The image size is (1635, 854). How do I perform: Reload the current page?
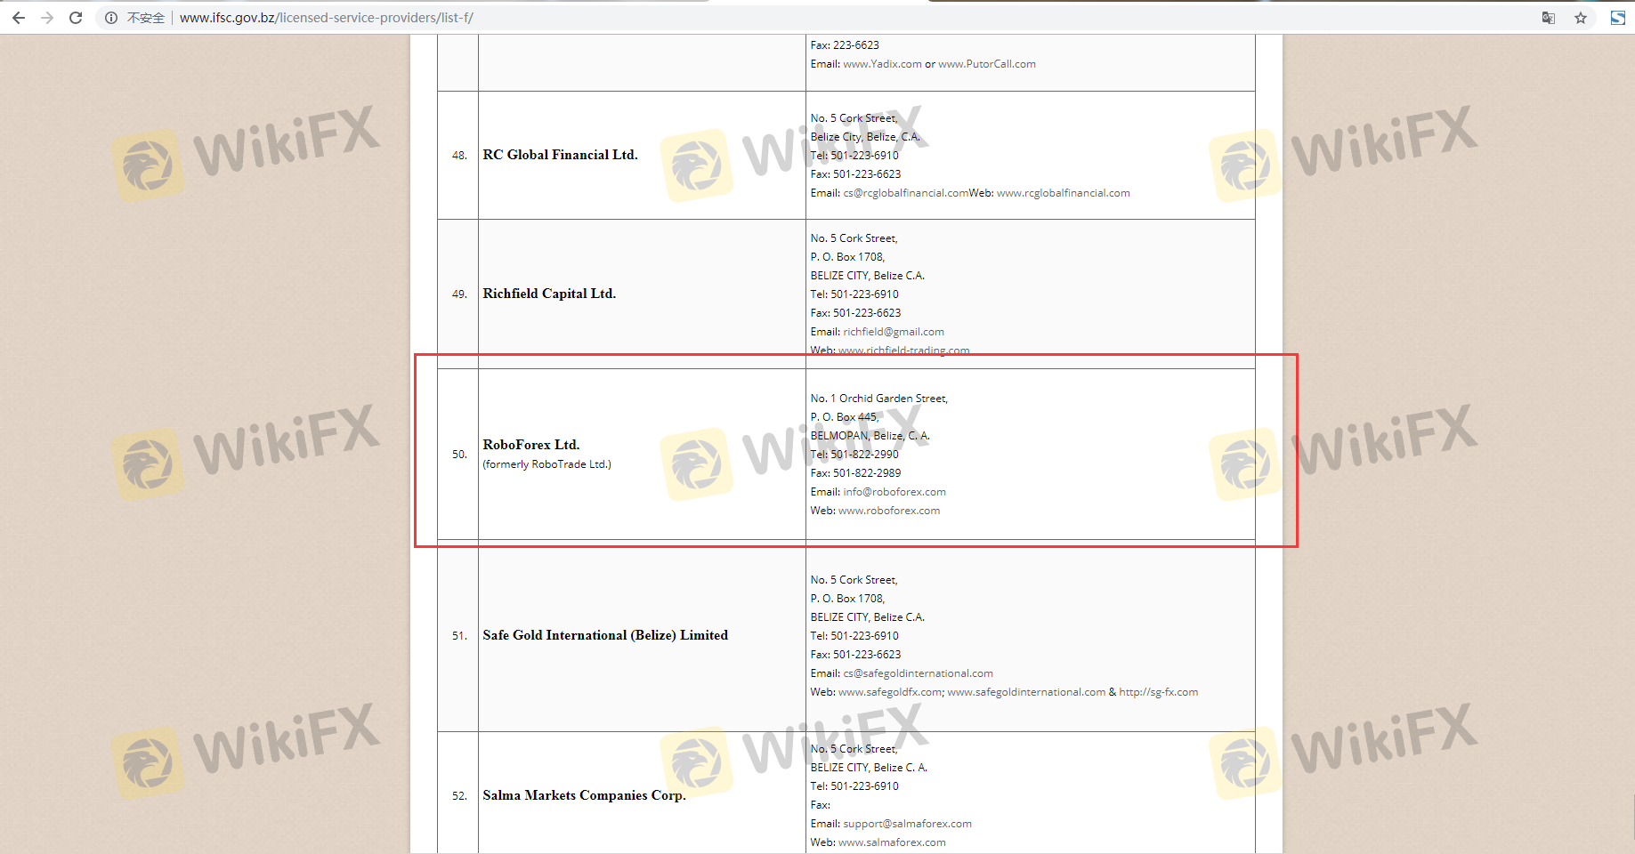(x=76, y=18)
